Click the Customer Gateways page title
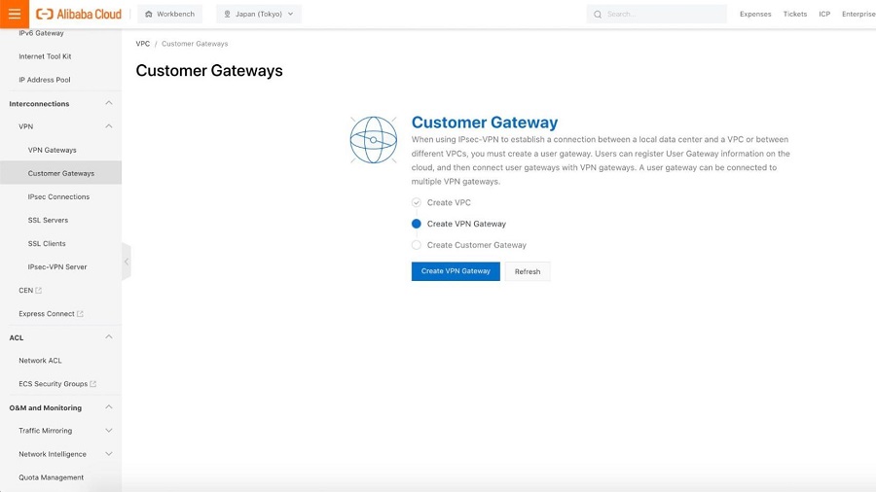Viewport: 876px width, 492px height. pos(209,71)
